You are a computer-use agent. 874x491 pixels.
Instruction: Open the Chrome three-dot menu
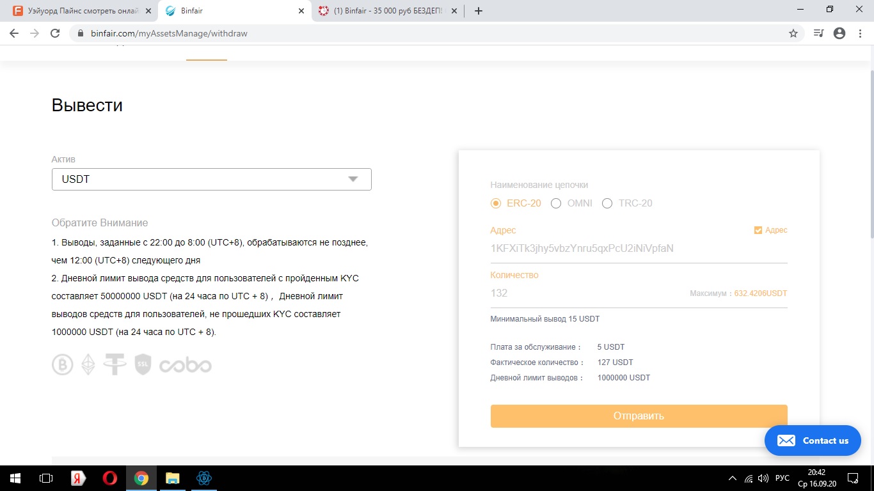click(x=860, y=33)
